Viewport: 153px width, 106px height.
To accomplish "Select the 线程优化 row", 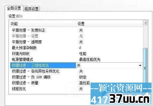I will click(76, 89).
